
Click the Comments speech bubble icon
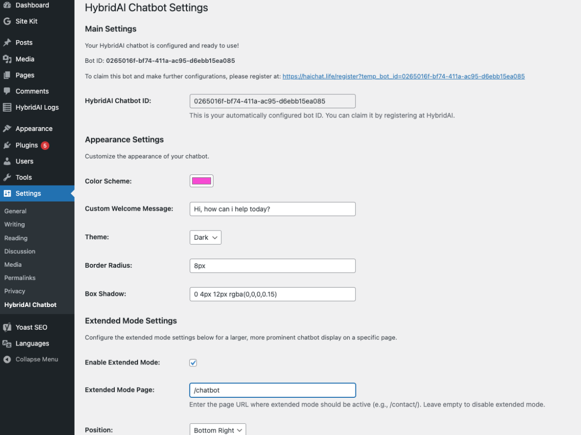point(7,91)
